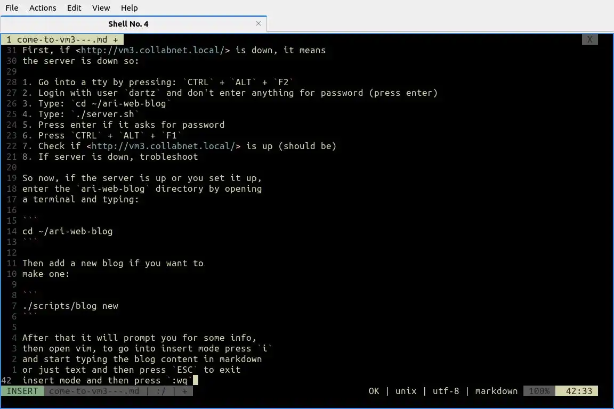This screenshot has width=614, height=409.
Task: Open the Help menu
Action: click(x=129, y=8)
